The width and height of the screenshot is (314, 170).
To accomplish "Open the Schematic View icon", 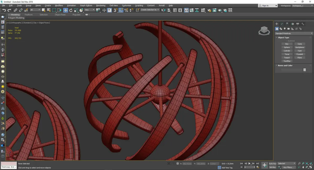I will coord(197,10).
